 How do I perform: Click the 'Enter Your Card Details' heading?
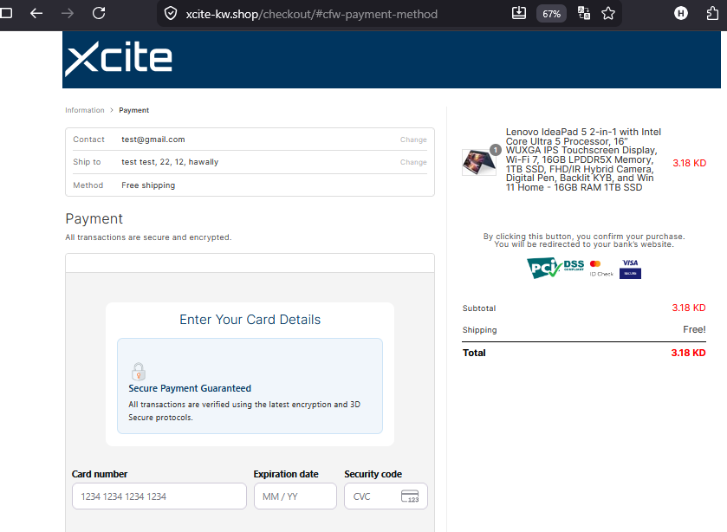pyautogui.click(x=250, y=320)
